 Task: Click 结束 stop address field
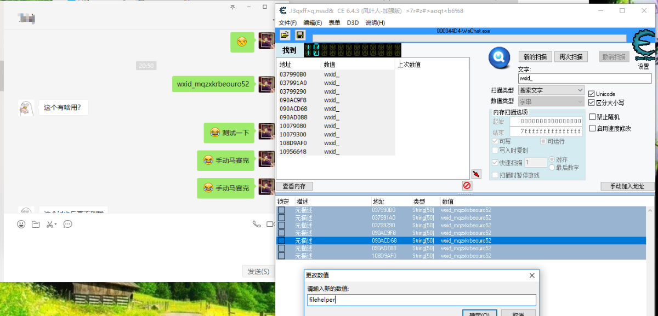[546, 132]
